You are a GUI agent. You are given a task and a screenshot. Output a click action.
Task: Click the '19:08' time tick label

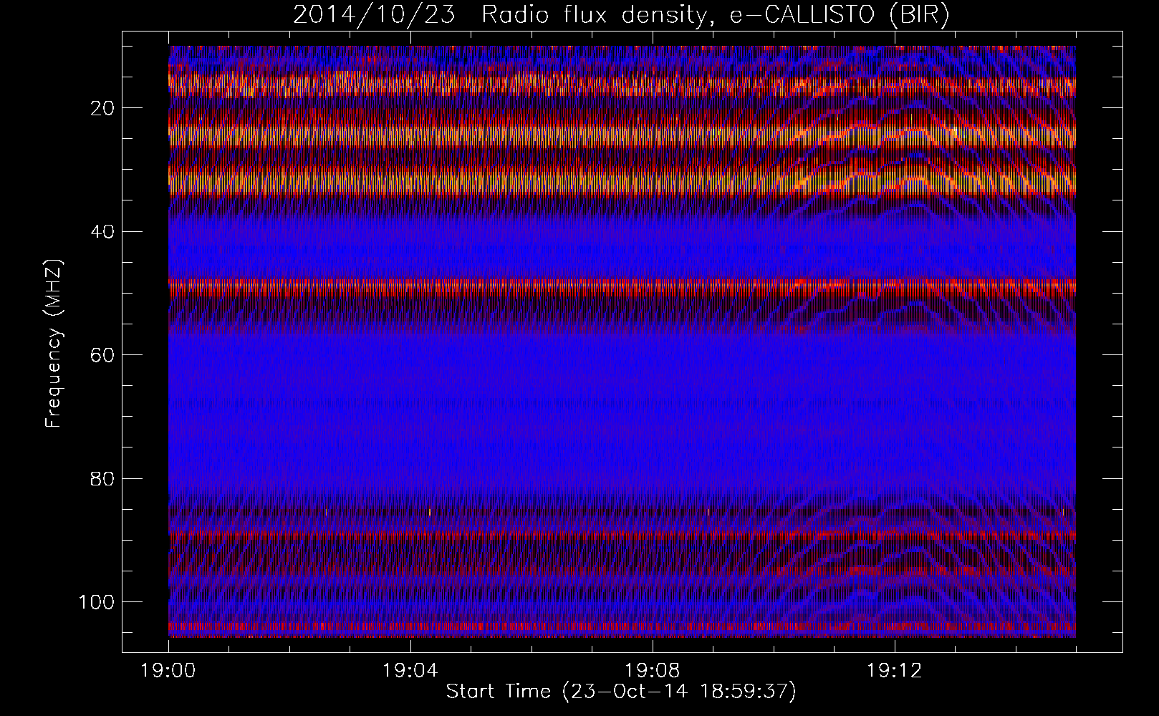(x=652, y=671)
